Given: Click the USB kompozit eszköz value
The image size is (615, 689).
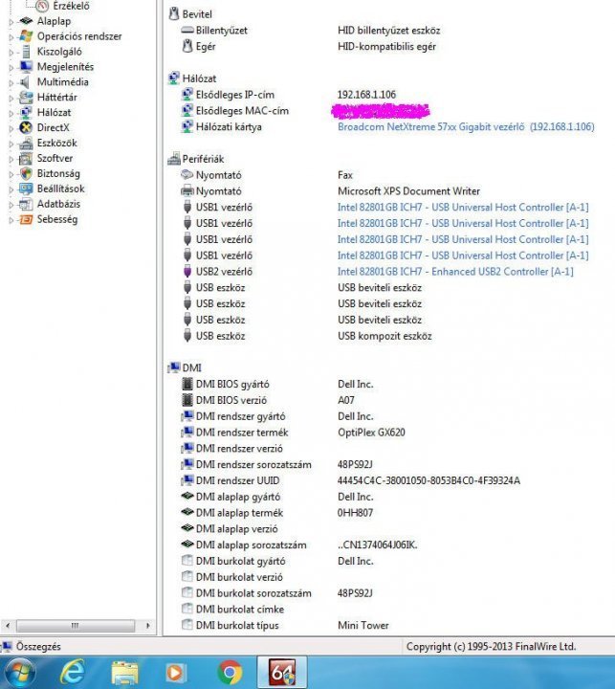Looking at the screenshot, I should tap(384, 336).
